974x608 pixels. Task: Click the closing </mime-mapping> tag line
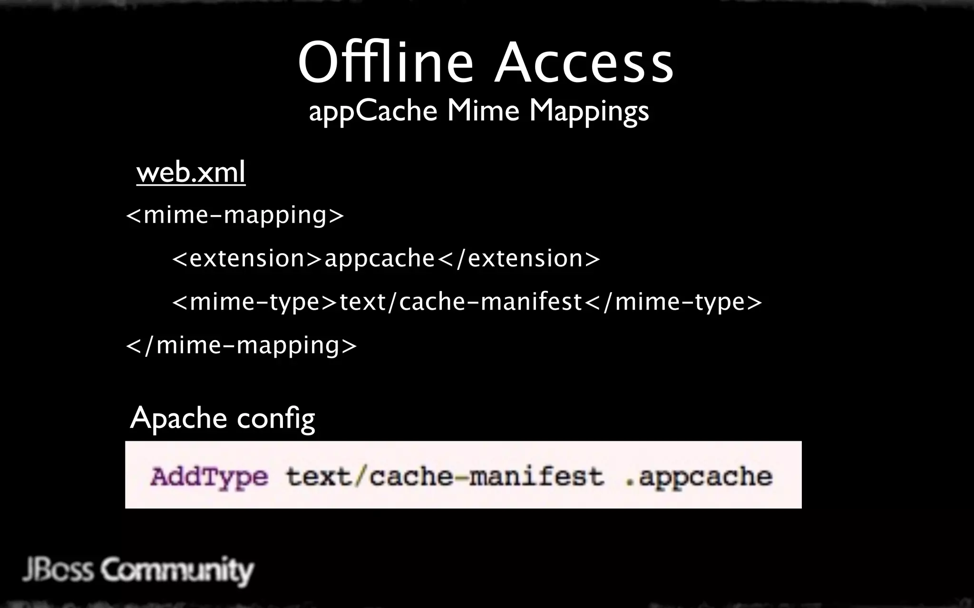coord(241,345)
